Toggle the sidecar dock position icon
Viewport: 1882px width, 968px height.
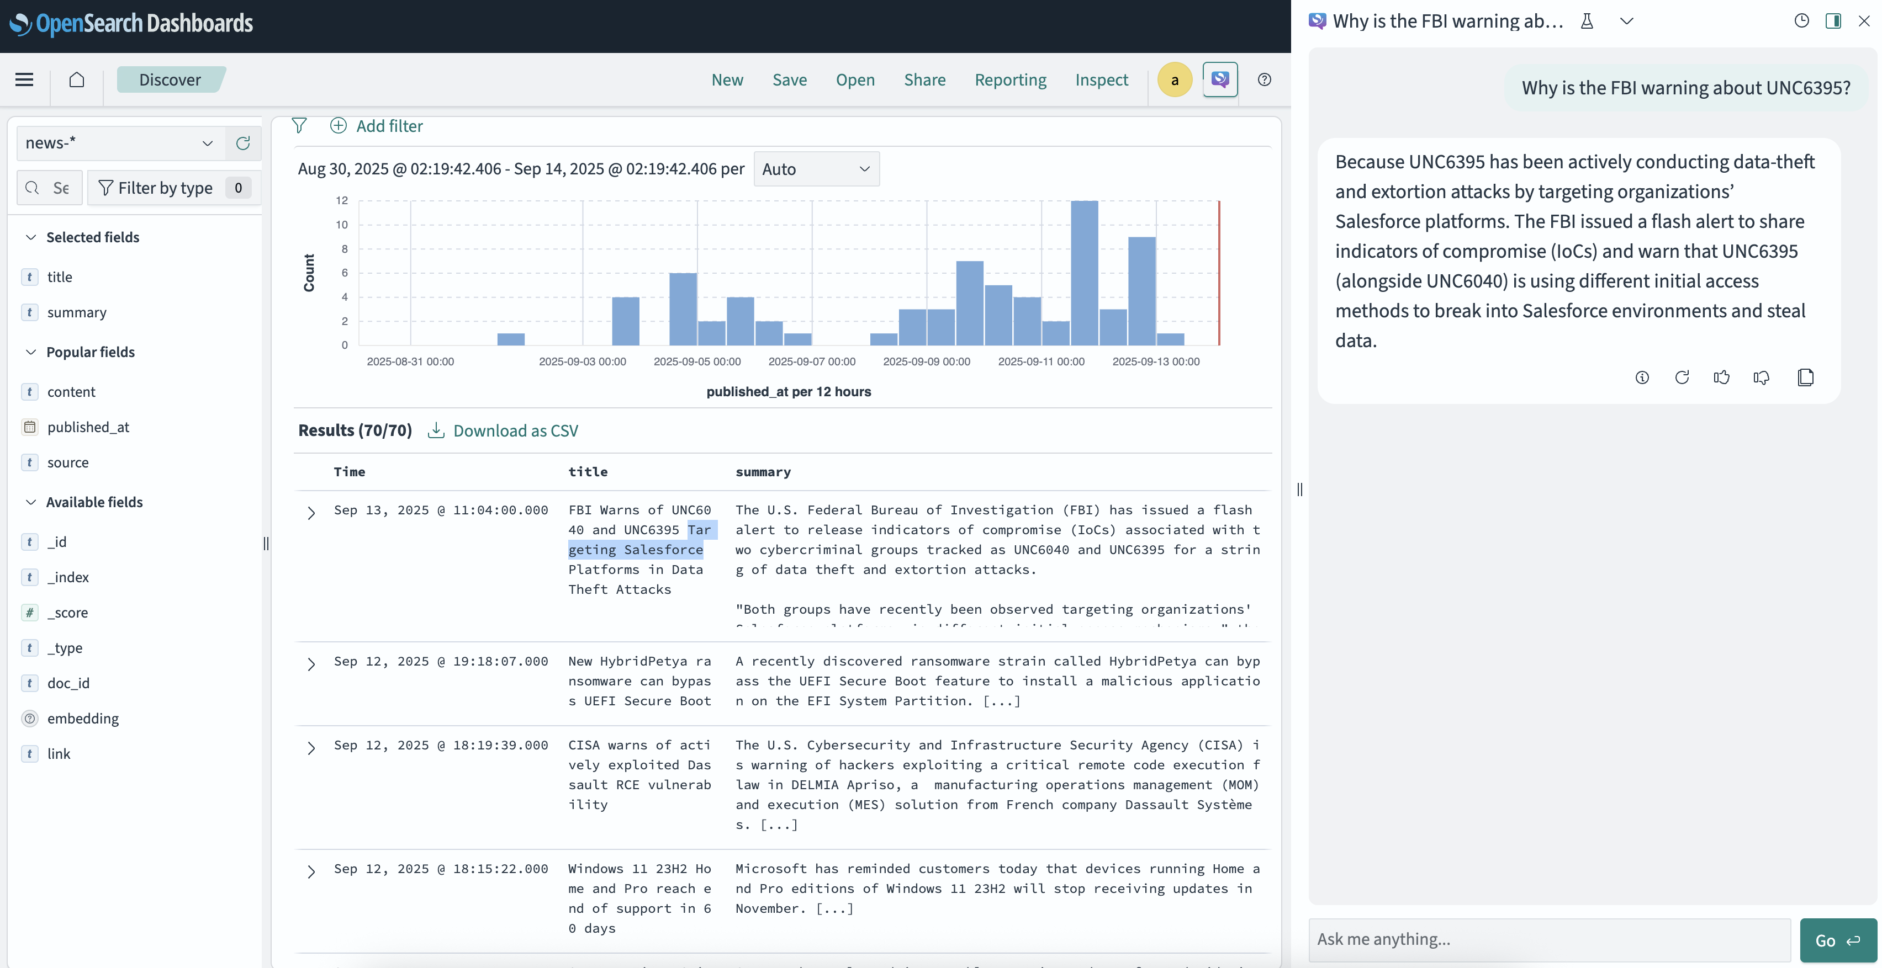point(1833,20)
